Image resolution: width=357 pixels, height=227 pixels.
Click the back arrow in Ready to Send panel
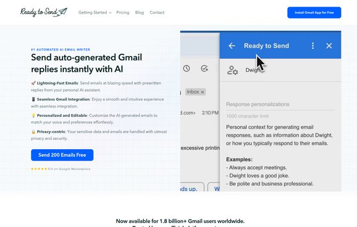232,46
